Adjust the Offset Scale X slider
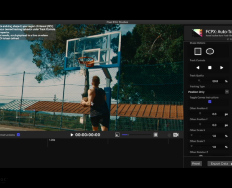232x188 pixels. (191, 135)
